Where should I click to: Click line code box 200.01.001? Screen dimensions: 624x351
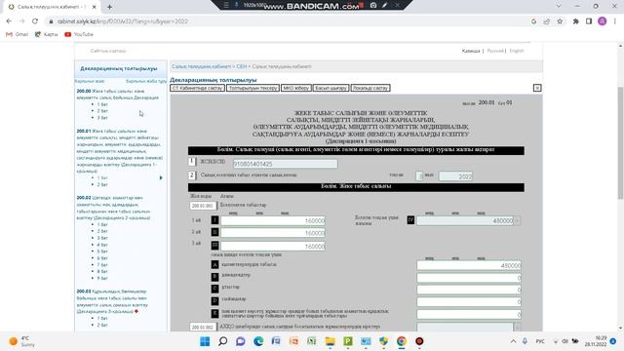click(x=203, y=206)
